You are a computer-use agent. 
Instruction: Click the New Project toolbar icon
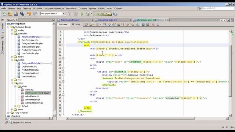click(10, 14)
